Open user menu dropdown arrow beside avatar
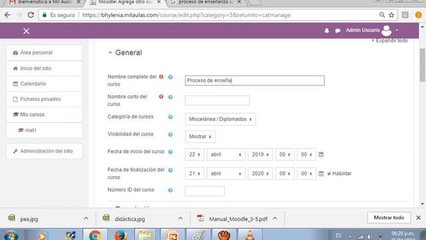 point(397,30)
